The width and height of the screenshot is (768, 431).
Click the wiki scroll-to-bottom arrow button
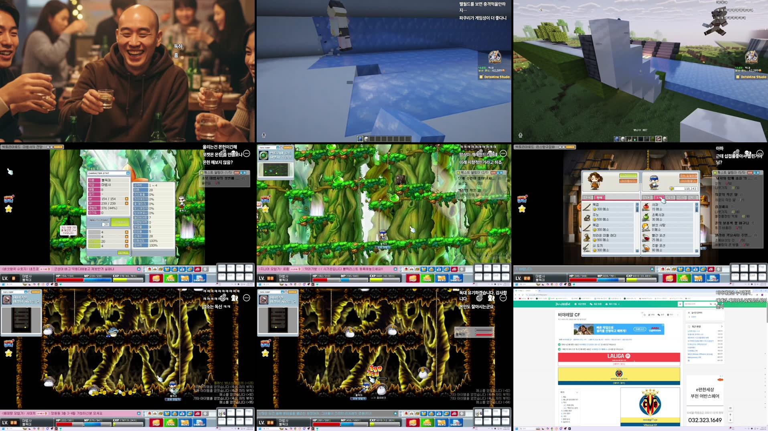730,420
